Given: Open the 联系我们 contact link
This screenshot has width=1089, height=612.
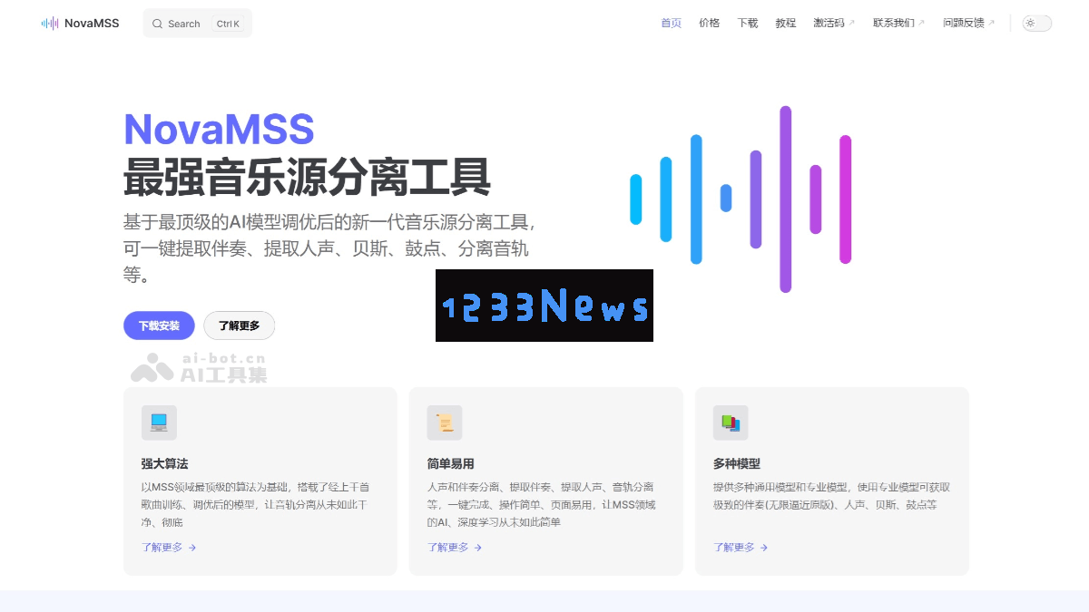Looking at the screenshot, I should [x=899, y=24].
